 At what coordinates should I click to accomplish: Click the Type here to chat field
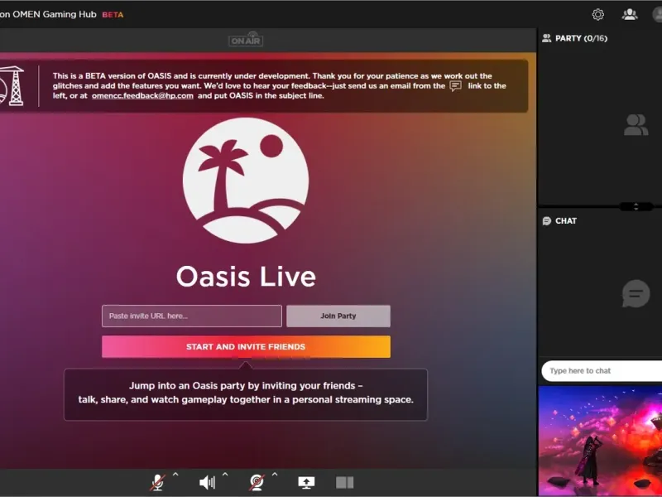pyautogui.click(x=602, y=371)
